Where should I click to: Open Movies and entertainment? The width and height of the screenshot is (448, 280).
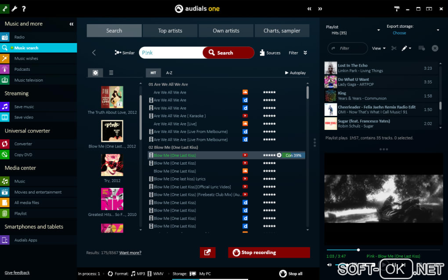click(x=38, y=192)
